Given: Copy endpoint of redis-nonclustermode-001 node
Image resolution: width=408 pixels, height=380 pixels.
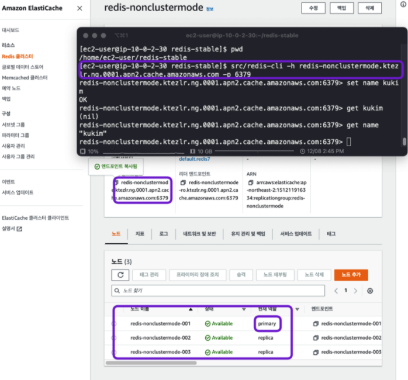Looking at the screenshot, I should tap(316, 323).
